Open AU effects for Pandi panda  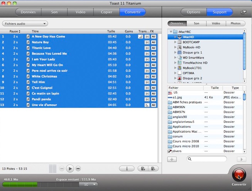154,99
